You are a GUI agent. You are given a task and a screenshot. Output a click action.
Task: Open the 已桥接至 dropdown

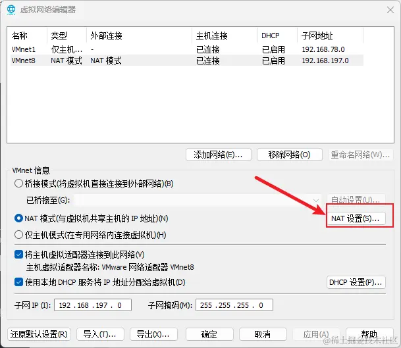point(197,200)
